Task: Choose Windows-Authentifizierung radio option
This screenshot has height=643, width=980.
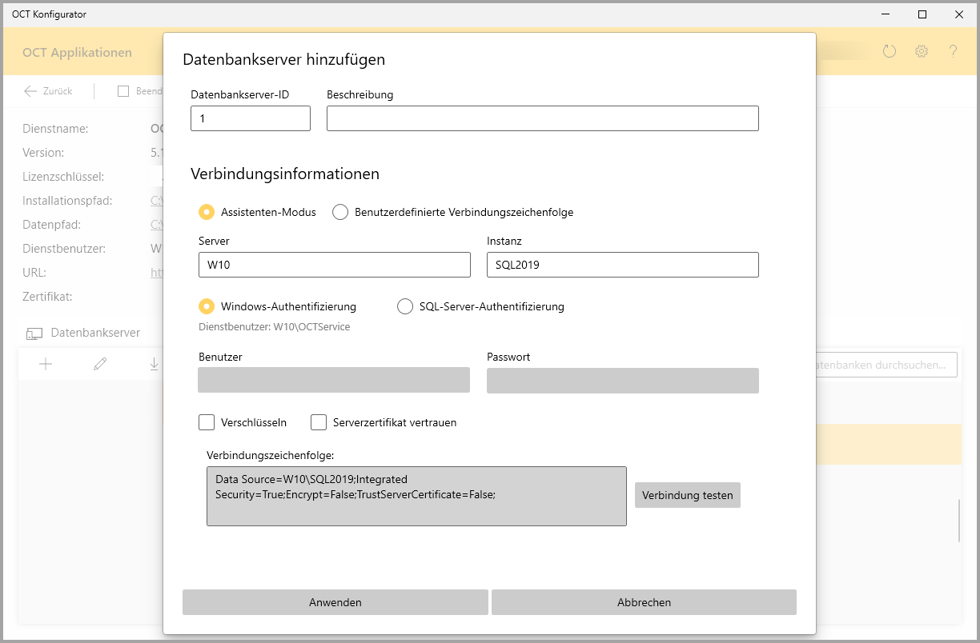Action: 207,306
